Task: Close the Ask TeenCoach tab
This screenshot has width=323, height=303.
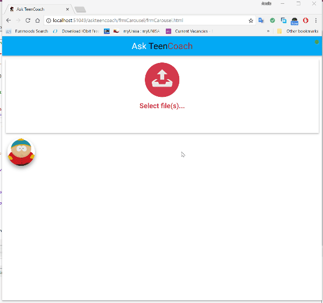Action: 67,9
